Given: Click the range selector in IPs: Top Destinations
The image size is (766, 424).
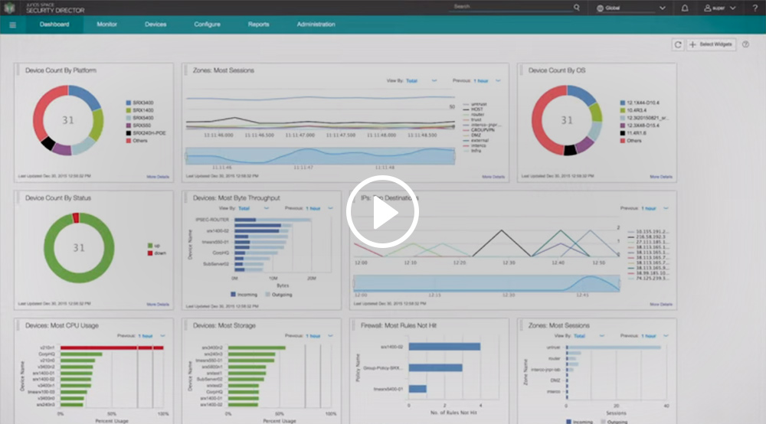Looking at the screenshot, I should (486, 283).
